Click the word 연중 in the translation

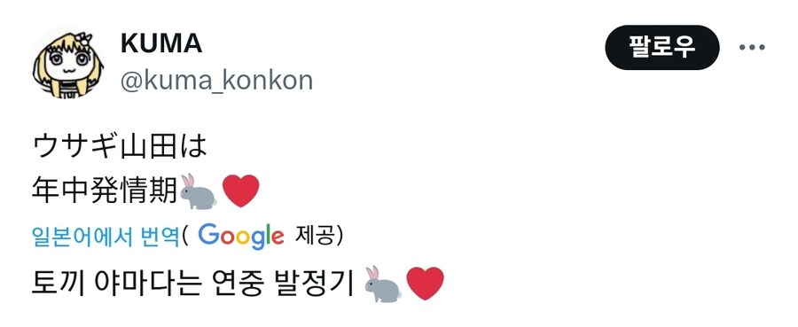point(236,284)
